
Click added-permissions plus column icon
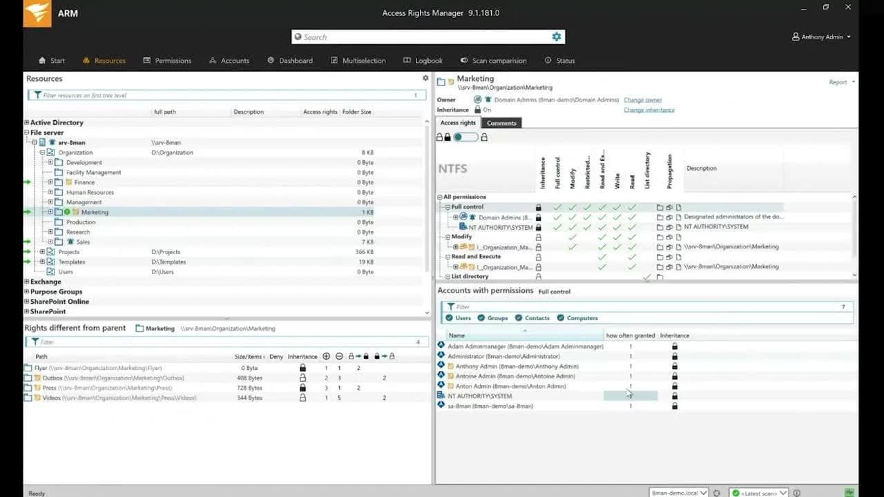(x=326, y=356)
